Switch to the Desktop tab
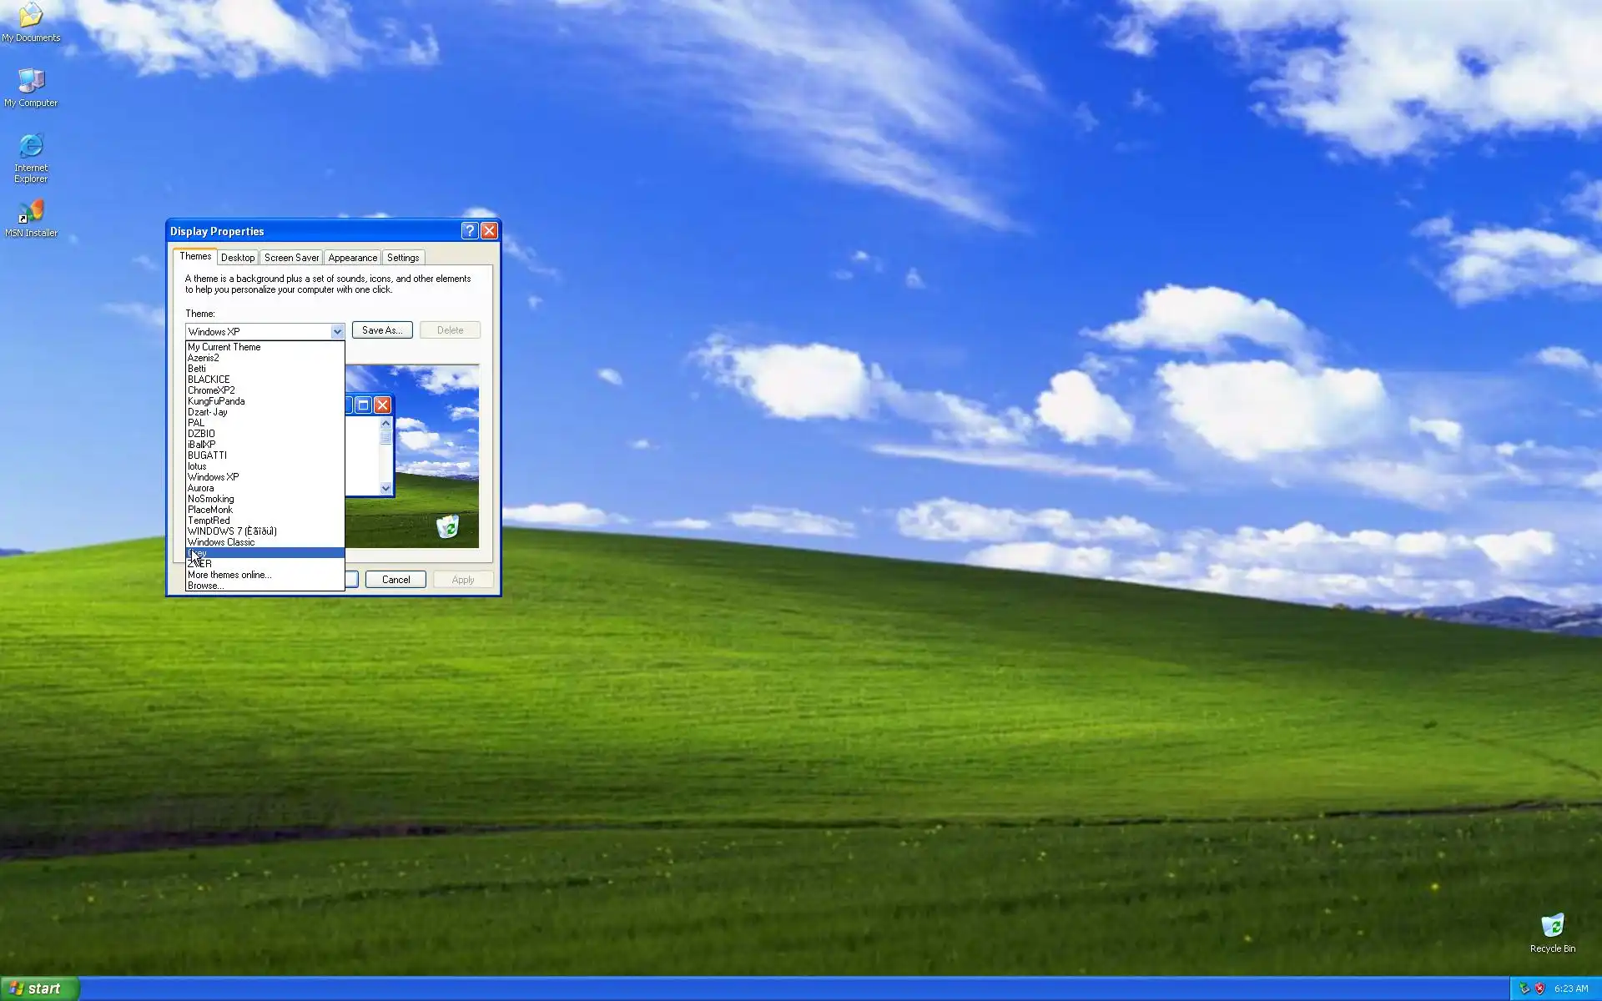1602x1001 pixels. click(x=238, y=258)
